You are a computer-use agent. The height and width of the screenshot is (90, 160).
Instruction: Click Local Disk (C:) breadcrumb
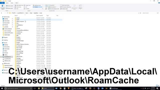[20, 13]
